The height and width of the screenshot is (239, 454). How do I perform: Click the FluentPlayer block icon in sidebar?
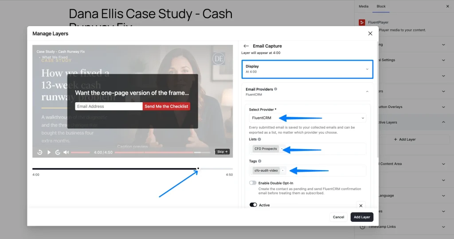coord(362,22)
